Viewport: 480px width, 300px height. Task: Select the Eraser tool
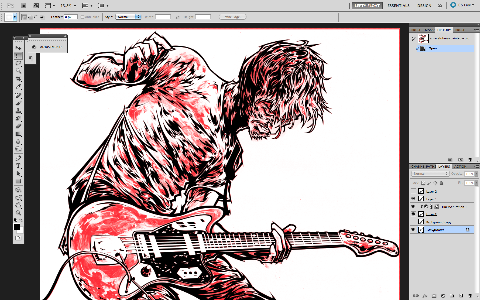tap(18, 126)
